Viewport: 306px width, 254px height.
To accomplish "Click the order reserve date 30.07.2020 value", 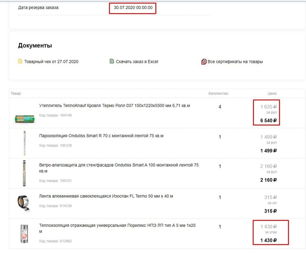I will click(133, 8).
